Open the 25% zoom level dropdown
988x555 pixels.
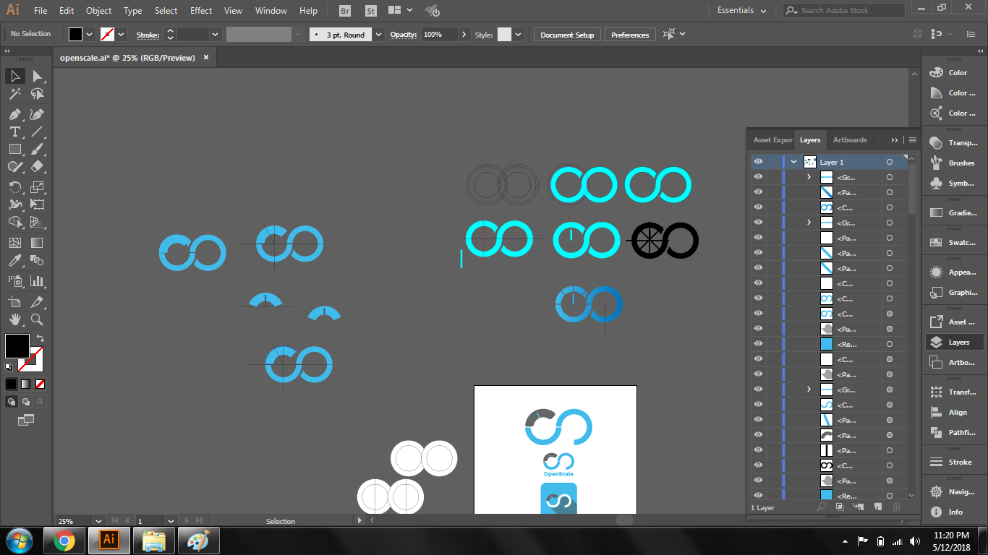98,520
